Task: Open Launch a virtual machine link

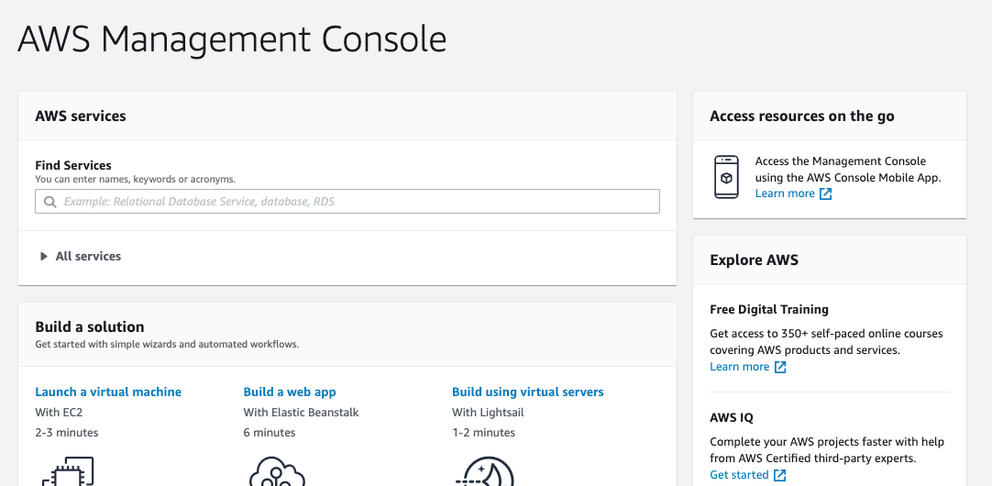Action: (x=108, y=392)
